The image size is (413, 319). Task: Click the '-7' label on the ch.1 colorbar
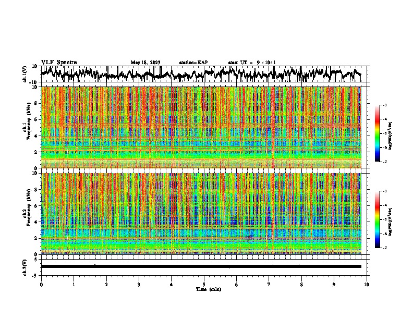(x=385, y=162)
